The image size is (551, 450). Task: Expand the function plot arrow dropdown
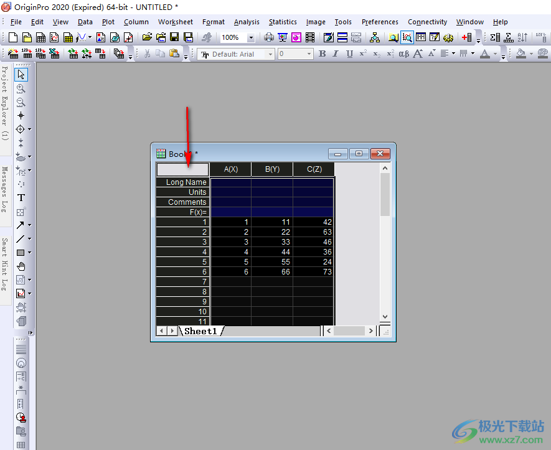(x=90, y=37)
